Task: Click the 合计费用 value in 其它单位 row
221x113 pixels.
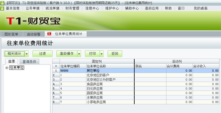Action: (x=180, y=71)
